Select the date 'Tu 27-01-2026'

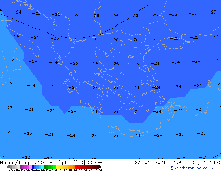tap(146, 163)
